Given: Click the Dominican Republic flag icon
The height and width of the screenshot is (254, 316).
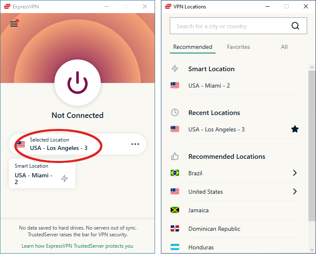Looking at the screenshot, I should [175, 228].
